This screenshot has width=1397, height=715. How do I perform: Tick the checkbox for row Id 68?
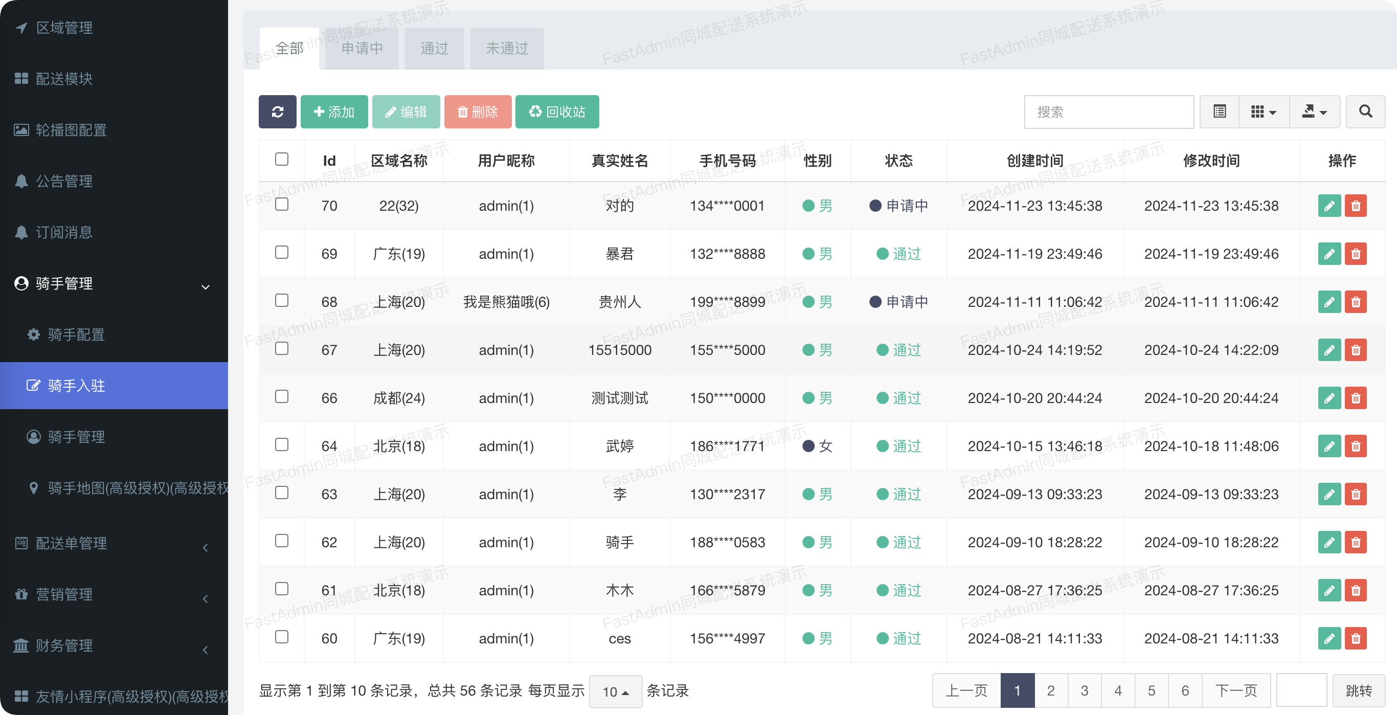(x=281, y=301)
